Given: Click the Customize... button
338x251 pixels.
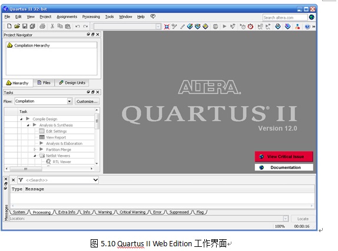Looking at the screenshot, I should tap(87, 101).
